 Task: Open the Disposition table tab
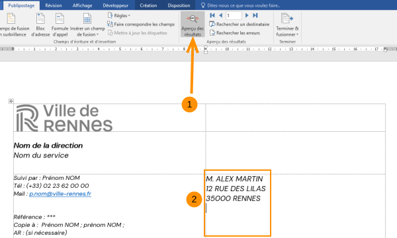[179, 5]
